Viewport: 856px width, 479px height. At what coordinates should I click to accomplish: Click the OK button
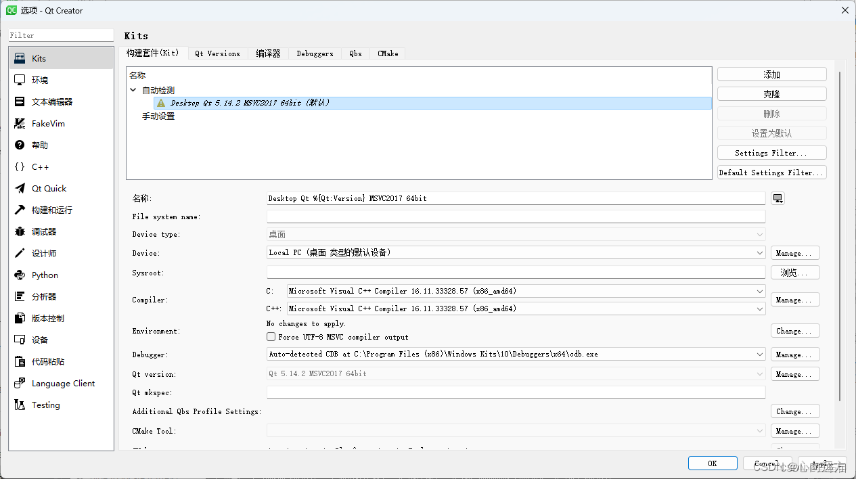coord(713,463)
